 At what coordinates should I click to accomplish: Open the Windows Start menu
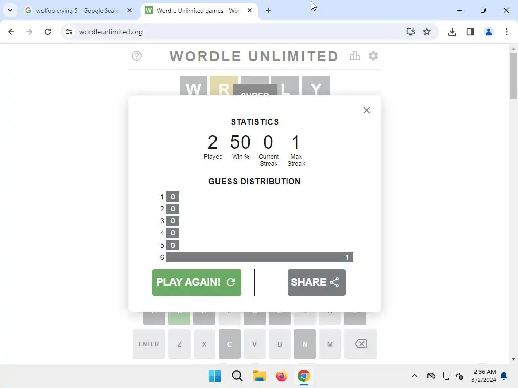tap(214, 376)
